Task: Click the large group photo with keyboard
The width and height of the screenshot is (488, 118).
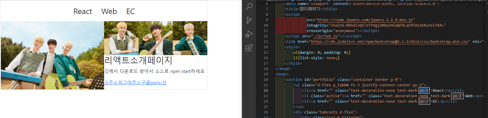Action: click(x=52, y=55)
